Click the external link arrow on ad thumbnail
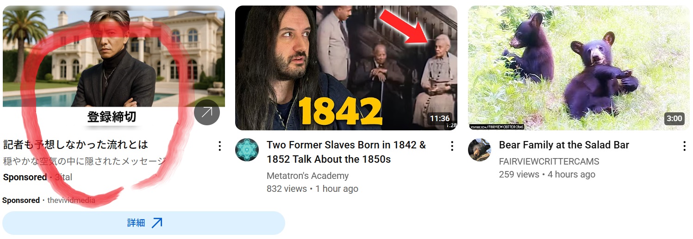Image resolution: width=693 pixels, height=239 pixels. pyautogui.click(x=207, y=112)
